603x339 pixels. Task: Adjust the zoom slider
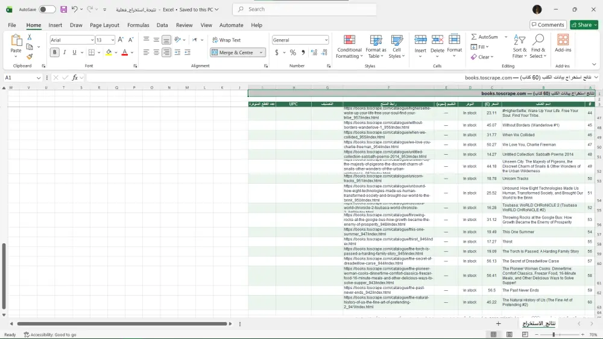[x=554, y=335]
